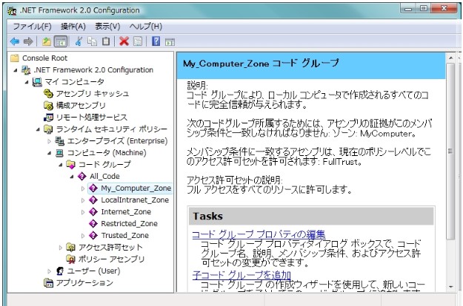Open the コード グループ プロパティの編集 link
This screenshot has width=463, height=306.
[x=259, y=234]
